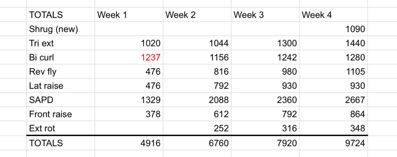Click the Front raise row label

point(50,114)
